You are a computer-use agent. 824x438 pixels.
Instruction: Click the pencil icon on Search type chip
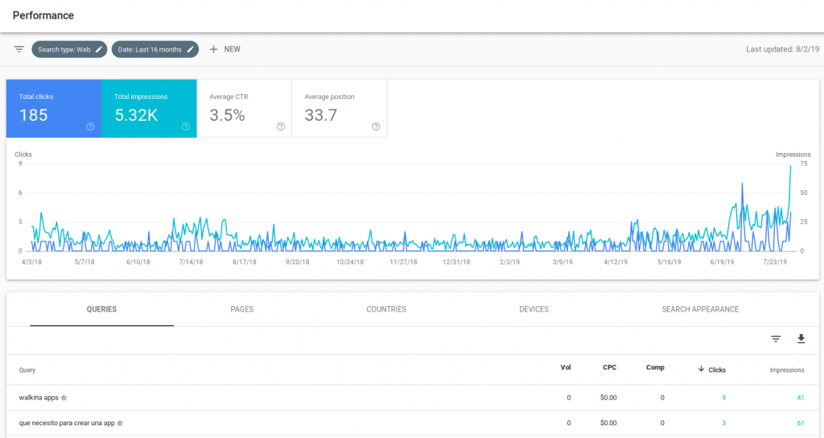click(x=98, y=49)
